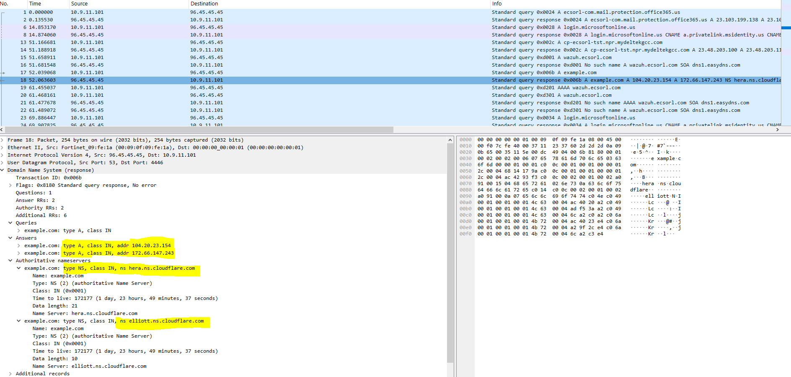Image resolution: width=791 pixels, height=377 pixels.
Task: Click packet list scroll left arrow
Action: [2, 129]
